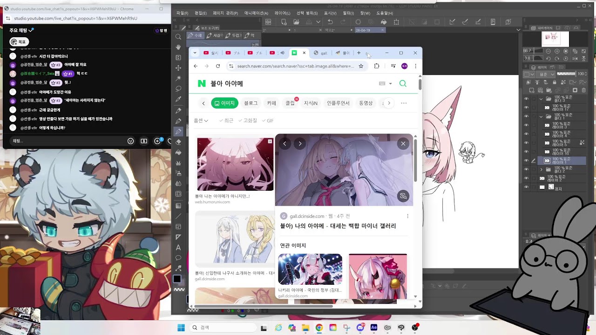
Task: Open Chrome tab search dropdown arrow
Action: [195, 53]
